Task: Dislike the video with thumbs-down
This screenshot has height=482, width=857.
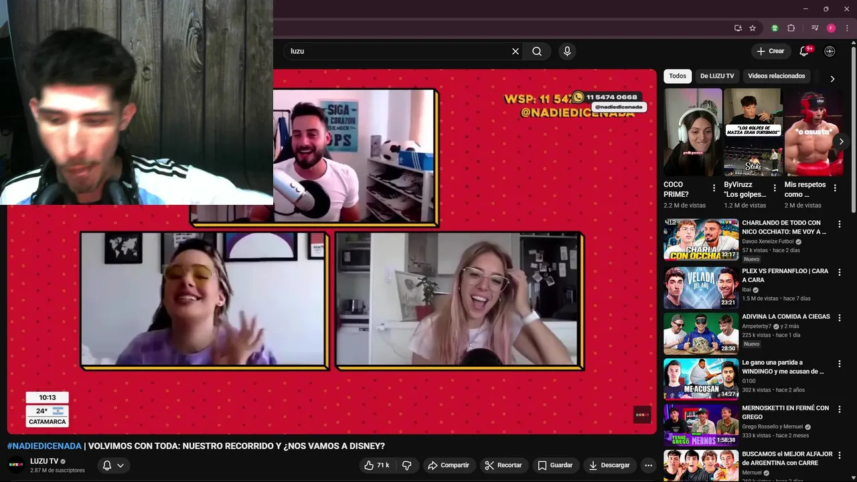Action: point(407,465)
